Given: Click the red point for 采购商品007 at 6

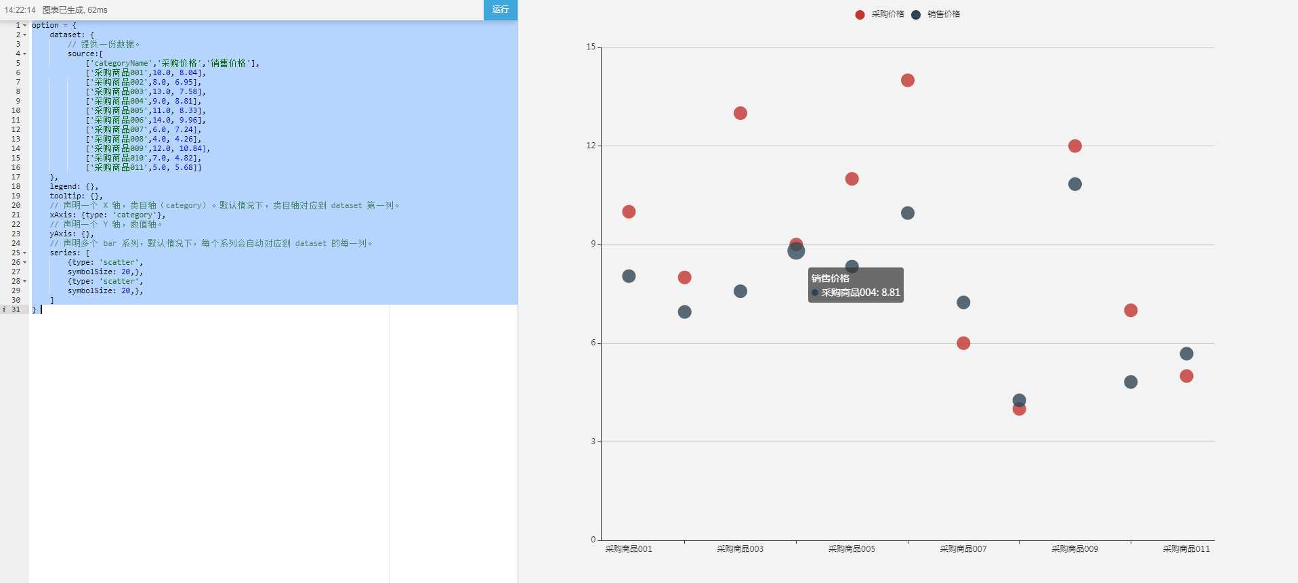Looking at the screenshot, I should tap(963, 343).
